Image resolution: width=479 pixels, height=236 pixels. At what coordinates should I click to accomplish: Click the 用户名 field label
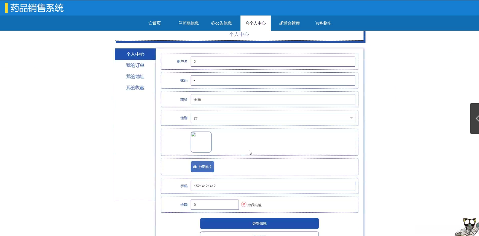pos(182,62)
